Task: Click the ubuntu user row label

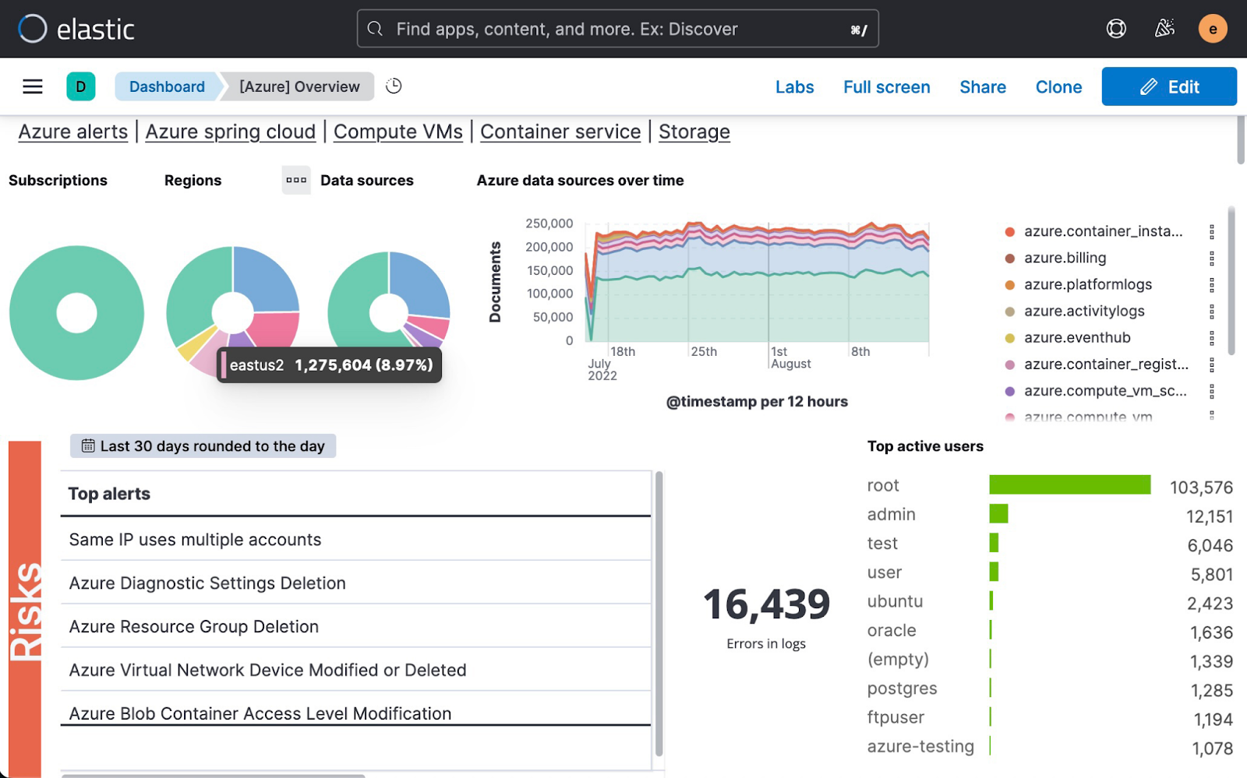Action: point(895,601)
